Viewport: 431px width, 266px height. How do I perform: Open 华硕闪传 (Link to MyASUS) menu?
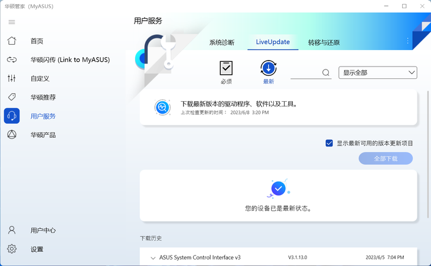(x=70, y=59)
